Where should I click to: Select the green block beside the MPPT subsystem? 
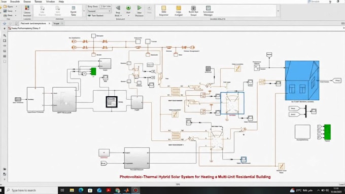[x=93, y=71]
